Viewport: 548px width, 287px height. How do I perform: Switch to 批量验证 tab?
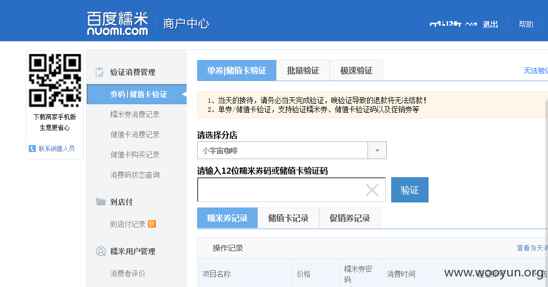[303, 70]
